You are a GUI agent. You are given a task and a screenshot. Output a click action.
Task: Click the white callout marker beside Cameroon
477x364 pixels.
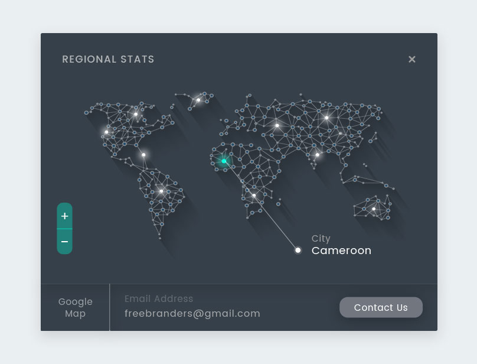[x=298, y=251]
